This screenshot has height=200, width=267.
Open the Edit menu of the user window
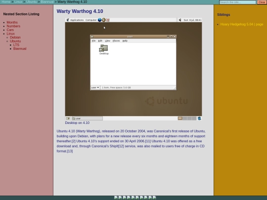point(100,41)
